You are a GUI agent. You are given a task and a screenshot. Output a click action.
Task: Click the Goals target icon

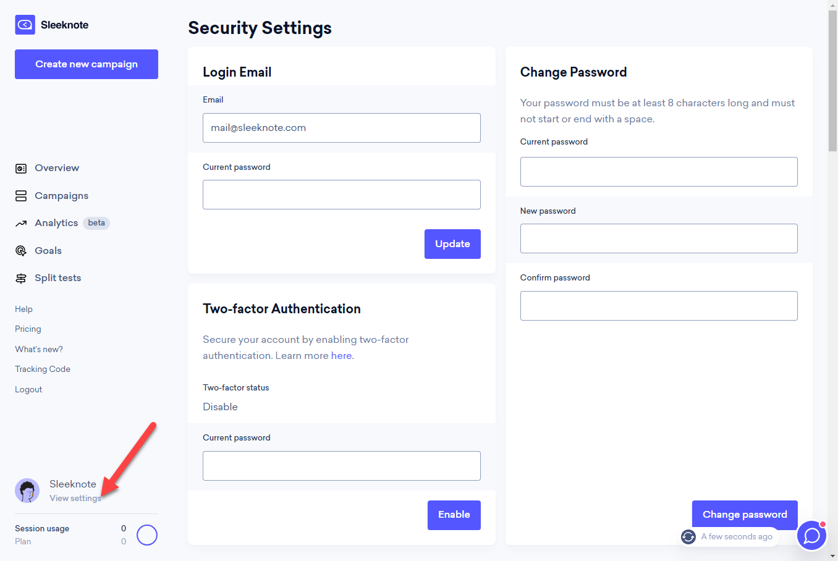21,251
